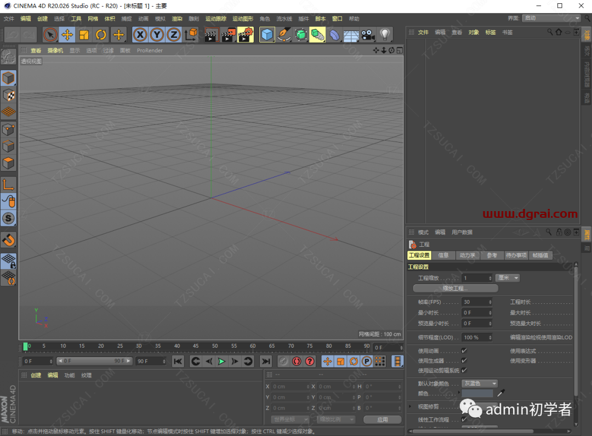Click the 应用 button

382,420
